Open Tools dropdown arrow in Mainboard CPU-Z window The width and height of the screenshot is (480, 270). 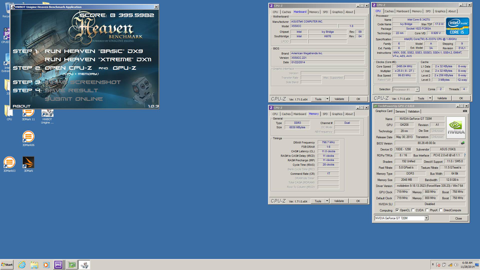tap(327, 99)
